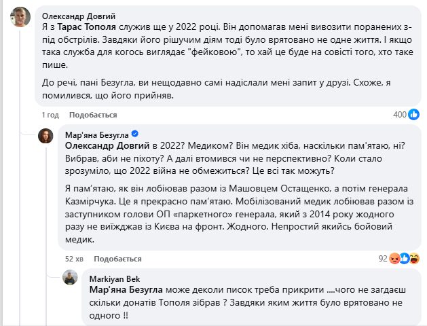Click the thumbs-up reaction icon on Безугла's comment
The height and width of the screenshot is (326, 427).
click(405, 258)
